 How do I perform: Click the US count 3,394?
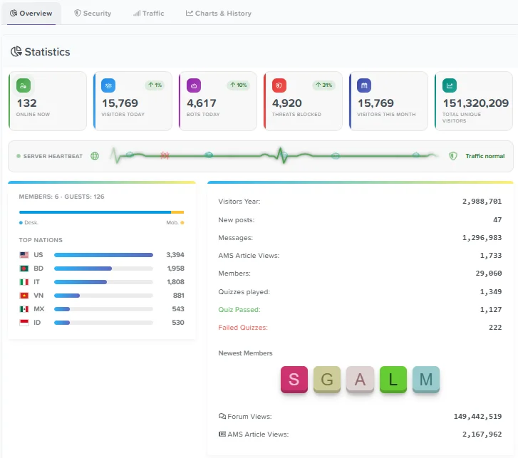pyautogui.click(x=175, y=255)
